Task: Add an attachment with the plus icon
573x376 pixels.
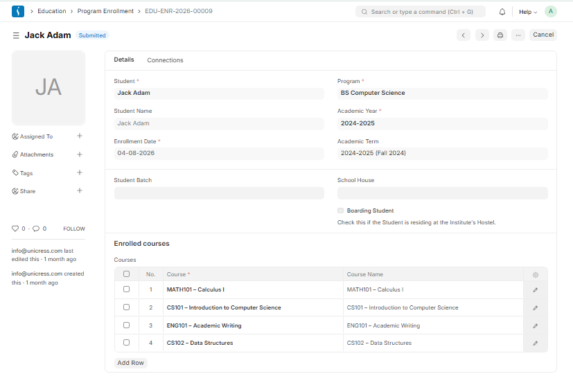Action: (79, 154)
